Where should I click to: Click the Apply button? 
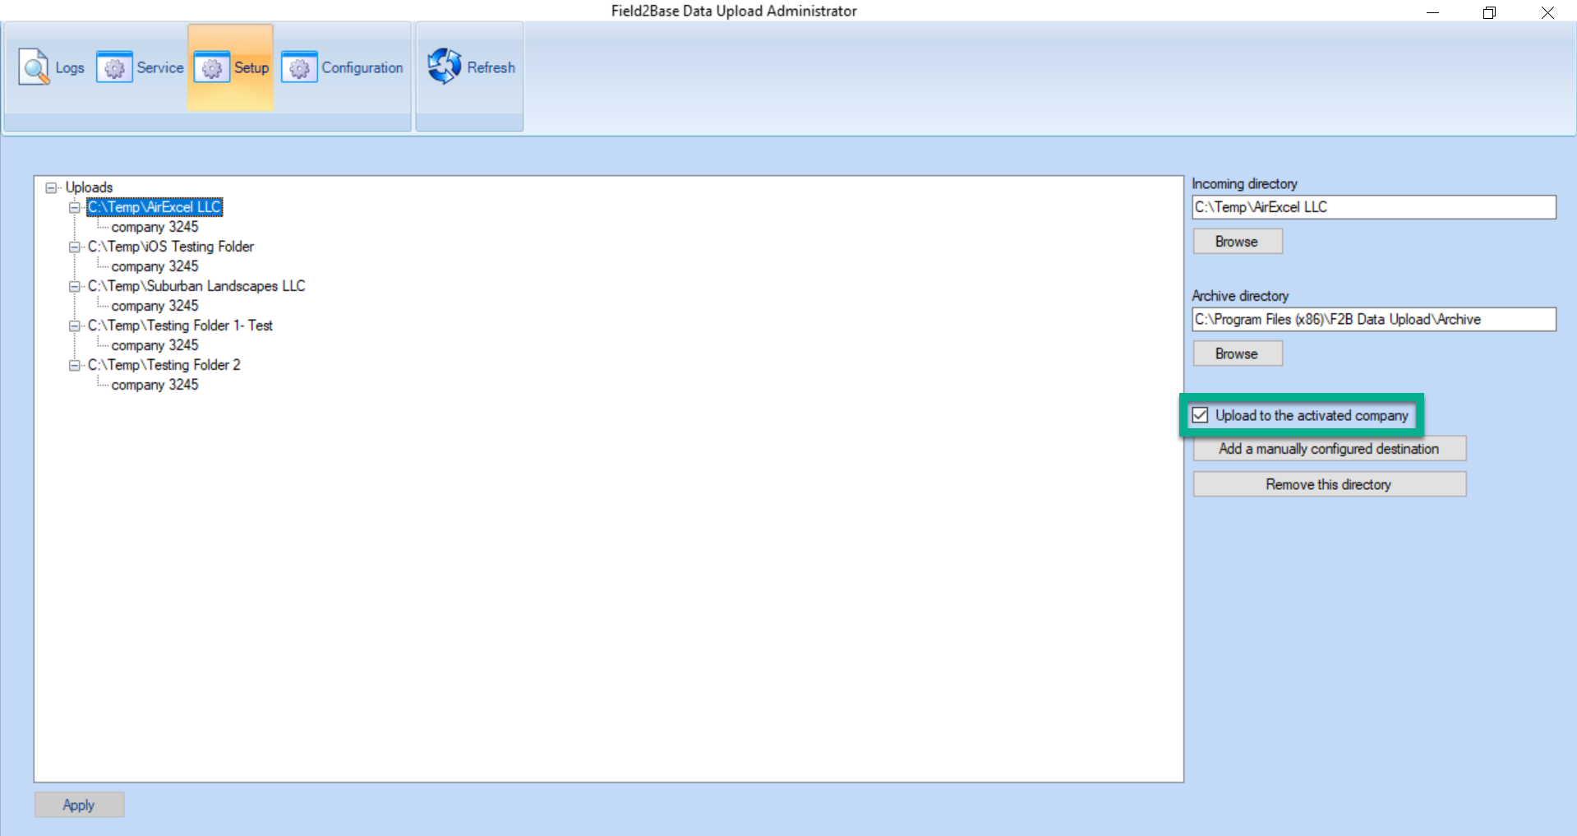[x=79, y=805]
